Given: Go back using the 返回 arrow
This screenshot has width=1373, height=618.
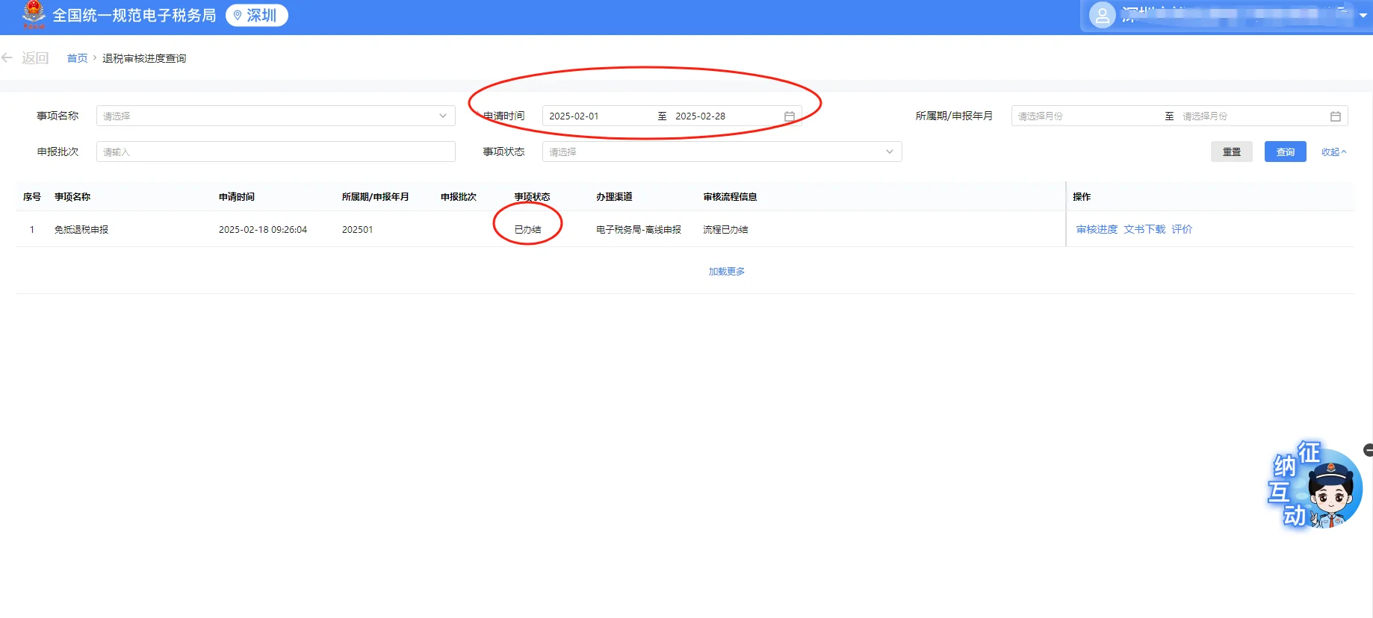Looking at the screenshot, I should (25, 58).
